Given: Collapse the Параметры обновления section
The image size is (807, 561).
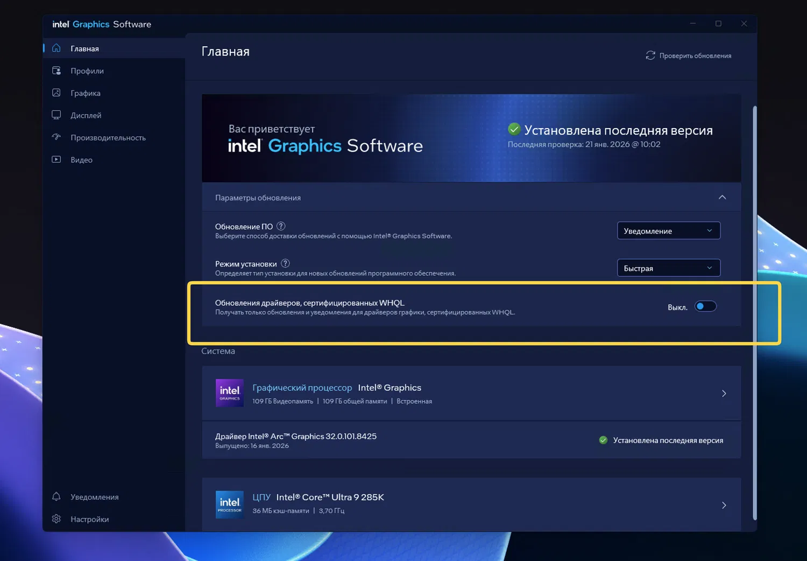Looking at the screenshot, I should [722, 198].
